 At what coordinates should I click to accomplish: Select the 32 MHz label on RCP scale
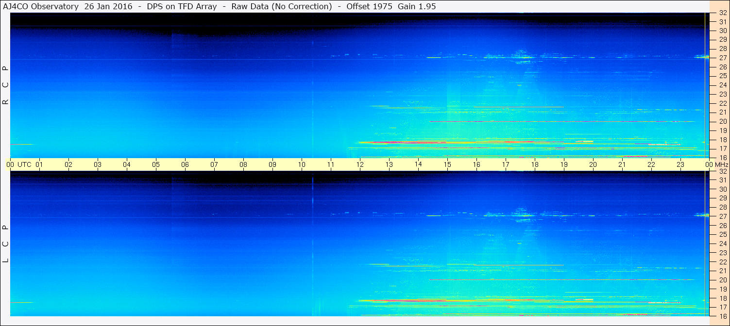pos(722,13)
